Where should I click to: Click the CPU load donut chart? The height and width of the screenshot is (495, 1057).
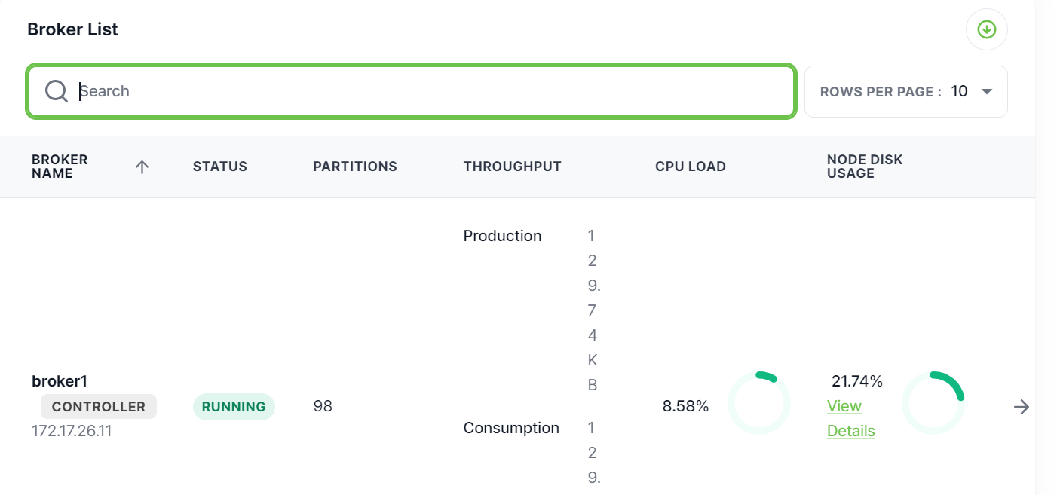758,403
